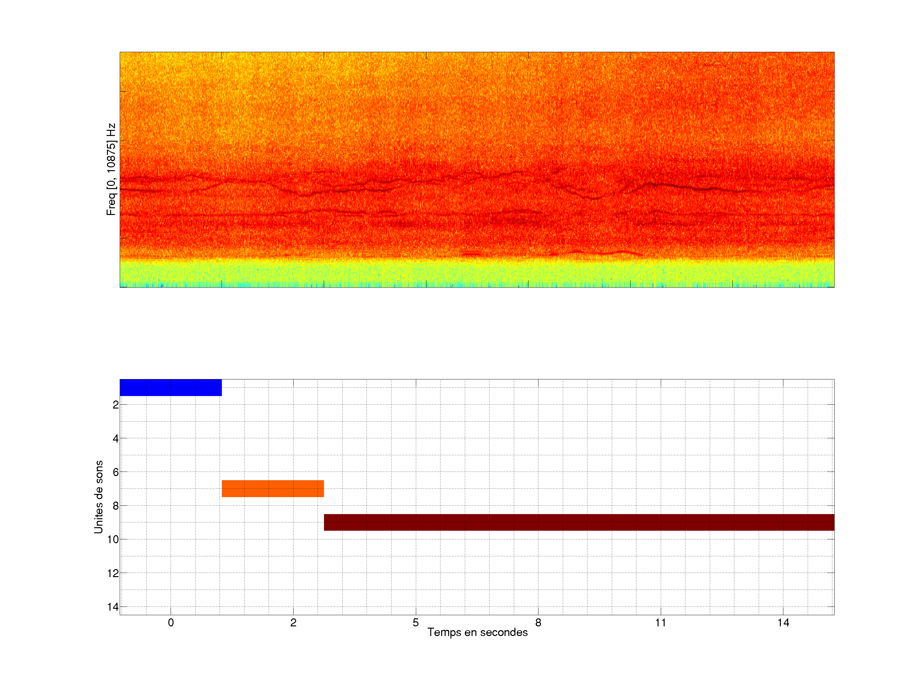
Task: Click the dark red sound unit bar
Action: click(578, 522)
